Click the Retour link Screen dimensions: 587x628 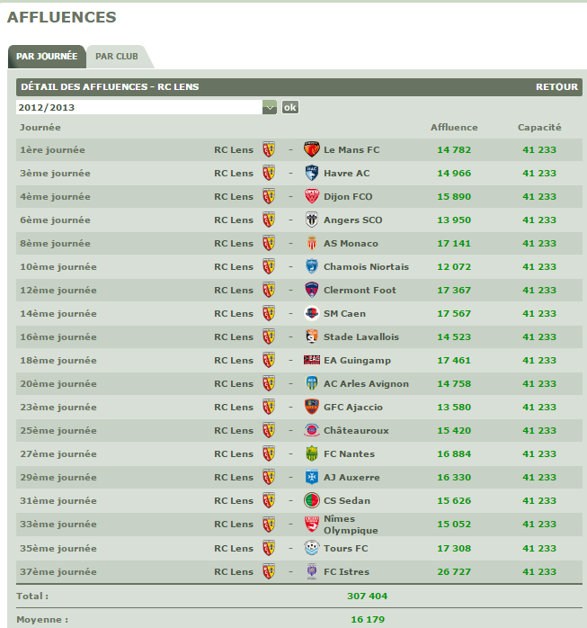(x=556, y=87)
